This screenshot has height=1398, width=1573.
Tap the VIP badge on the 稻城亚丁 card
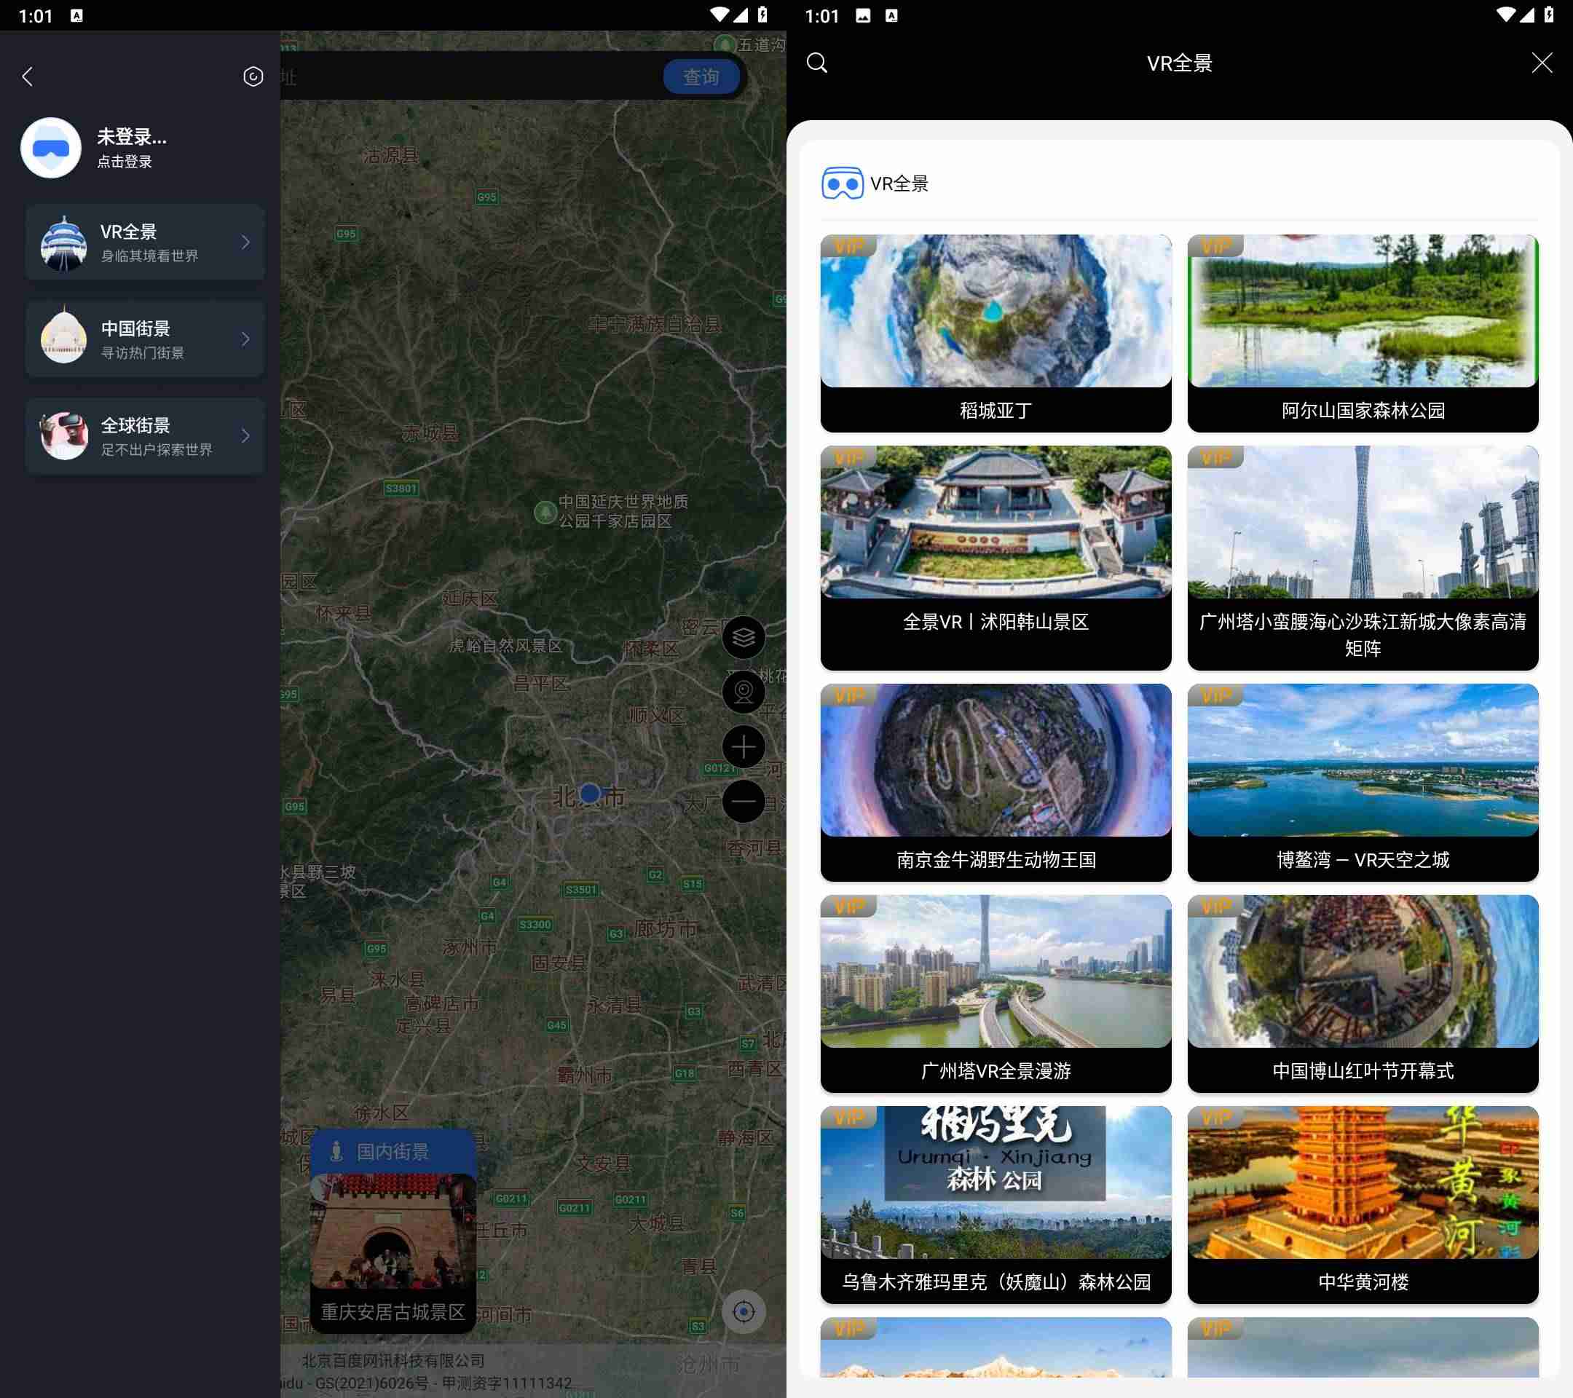coord(848,246)
